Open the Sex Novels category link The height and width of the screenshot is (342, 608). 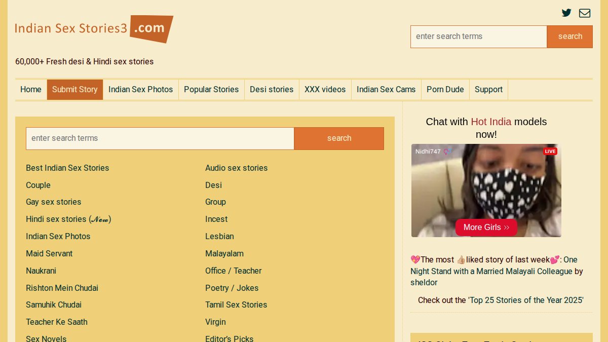[46, 338]
